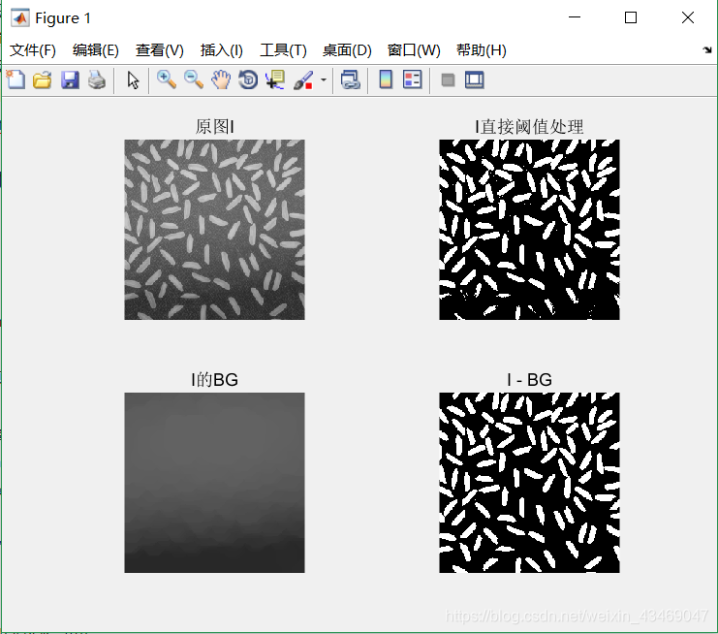Open the 查看(V) menu
The image size is (718, 634).
coord(159,50)
